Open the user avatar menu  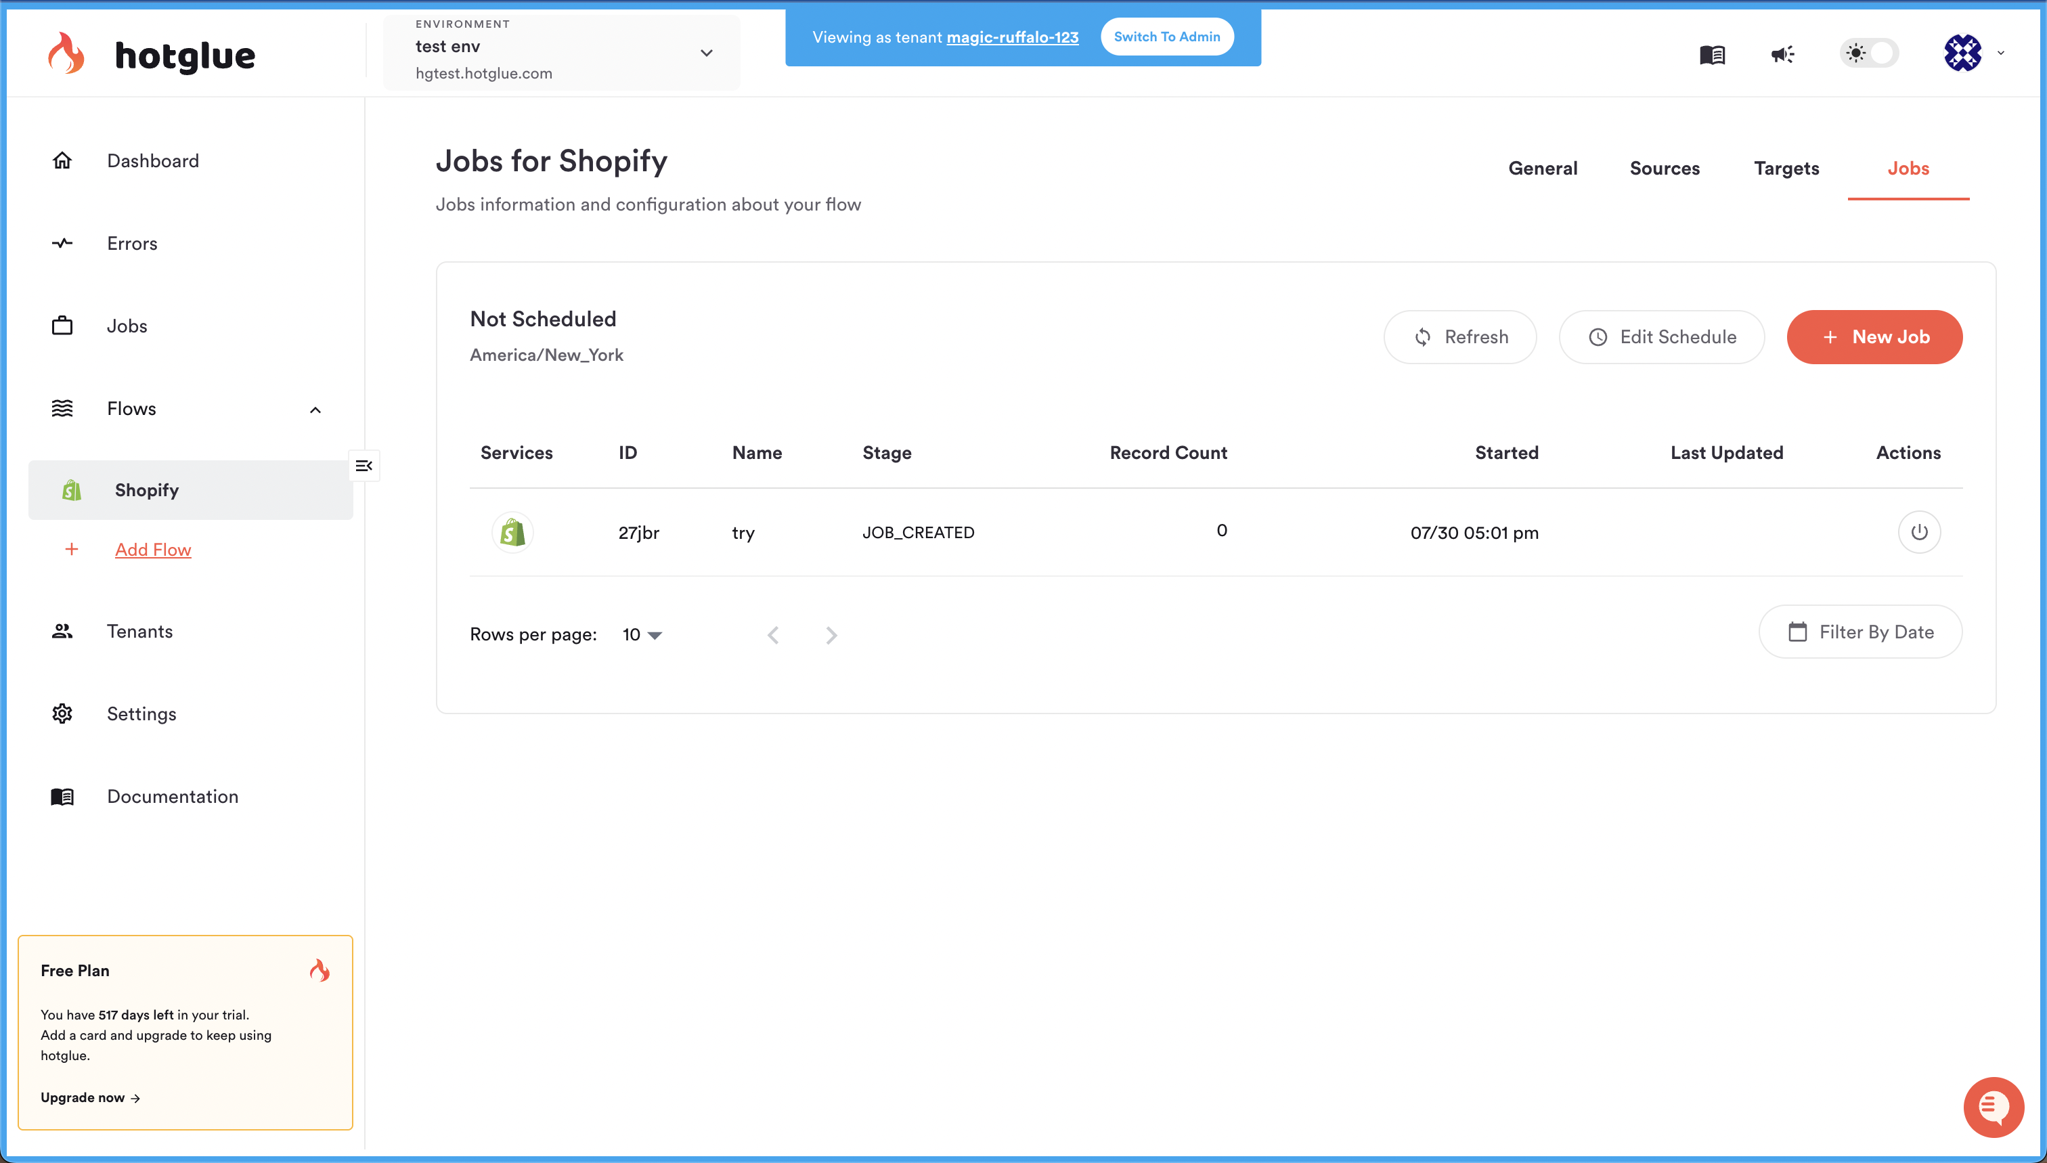tap(1962, 53)
